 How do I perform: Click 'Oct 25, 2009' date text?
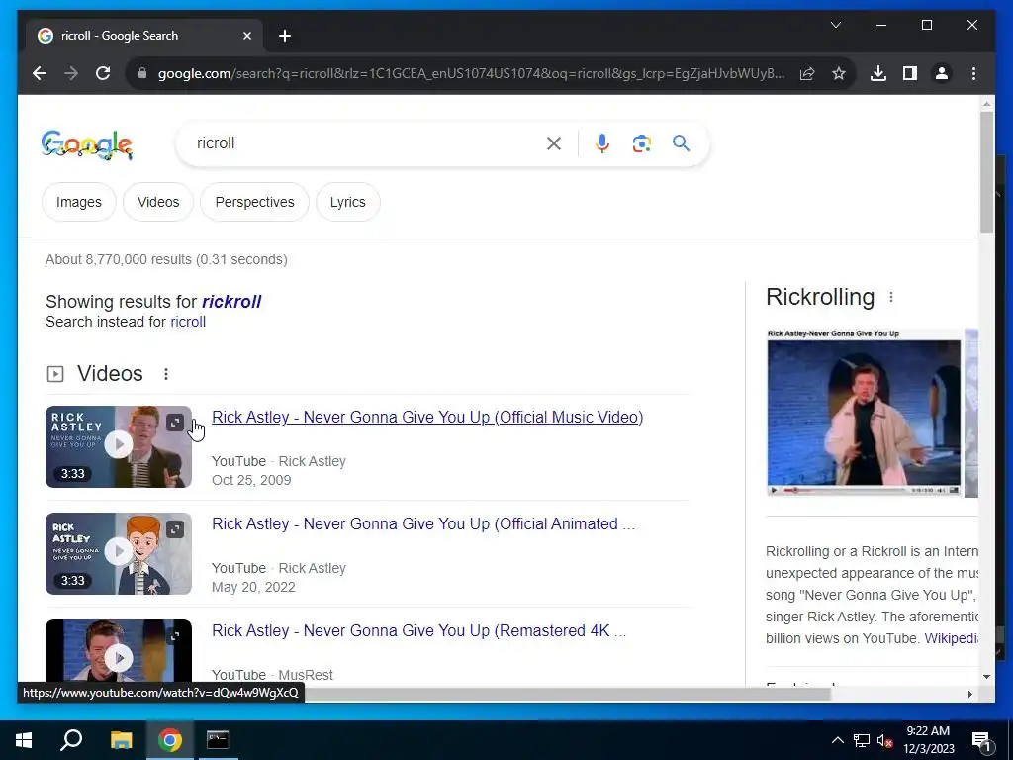point(251,480)
